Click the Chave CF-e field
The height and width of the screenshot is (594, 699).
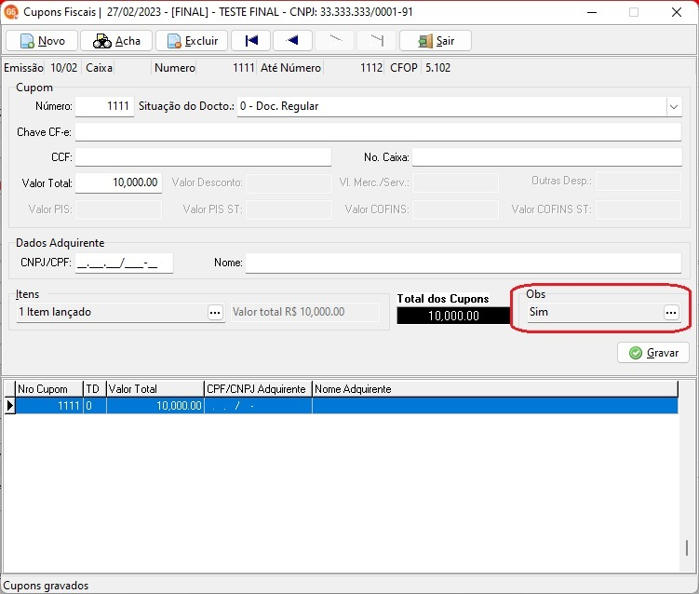pos(378,132)
